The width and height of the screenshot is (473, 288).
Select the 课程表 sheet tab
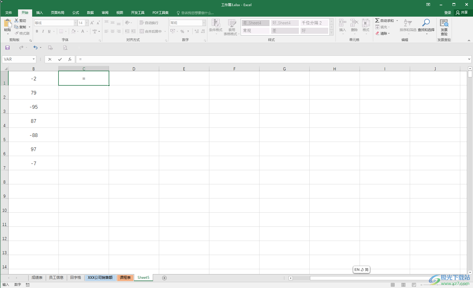pos(125,278)
